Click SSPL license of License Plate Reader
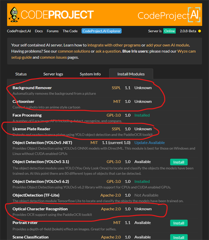 [x=116, y=129]
